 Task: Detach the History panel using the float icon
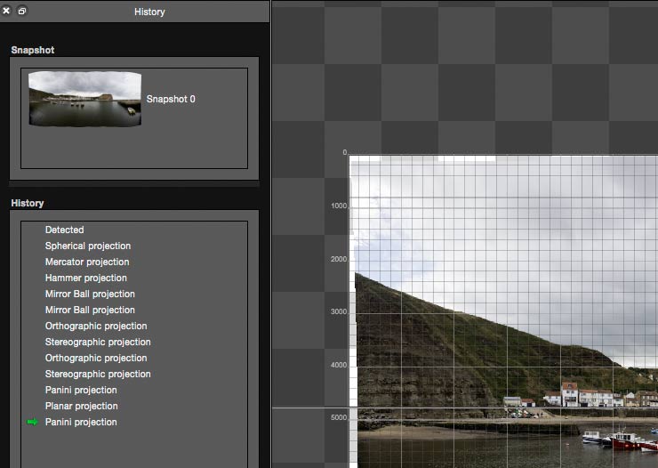(22, 11)
